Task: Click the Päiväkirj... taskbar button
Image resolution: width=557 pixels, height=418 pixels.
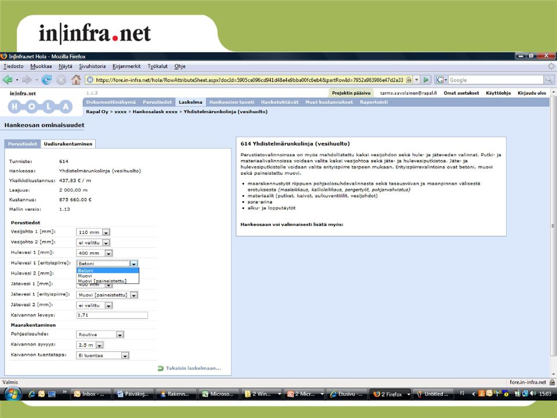Action: click(x=133, y=394)
